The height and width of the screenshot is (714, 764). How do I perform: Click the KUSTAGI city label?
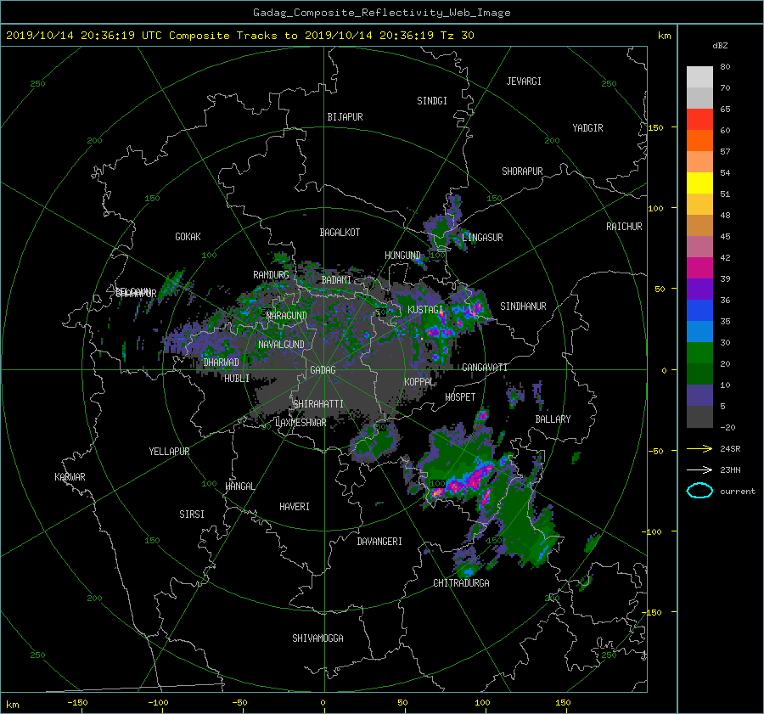[x=425, y=310]
